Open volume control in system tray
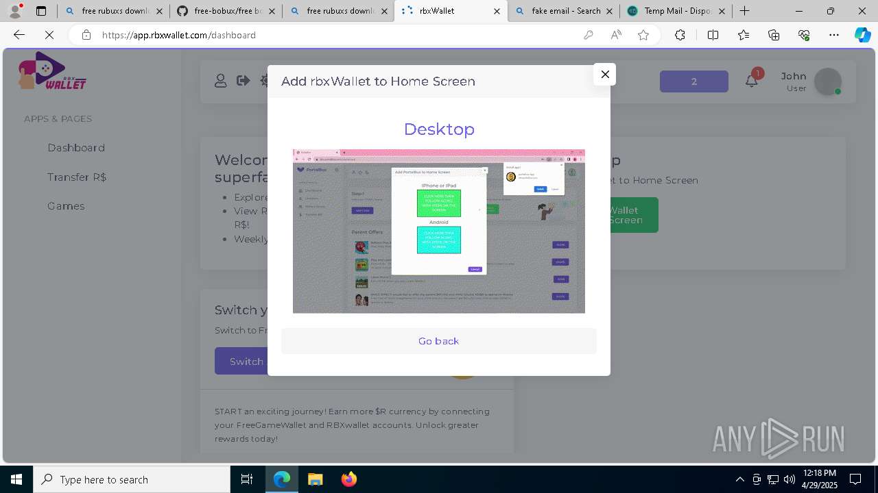Viewport: 878px width, 493px height. coord(789,479)
